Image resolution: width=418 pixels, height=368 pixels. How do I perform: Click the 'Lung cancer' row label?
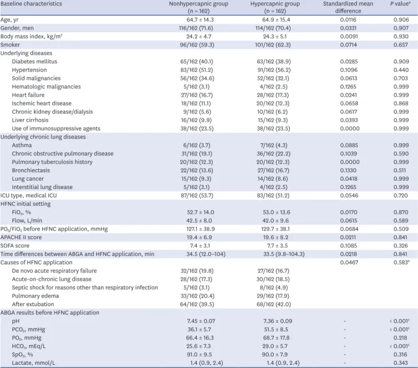coord(27,179)
